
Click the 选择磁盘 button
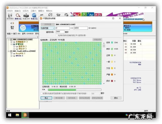tap(48, 24)
